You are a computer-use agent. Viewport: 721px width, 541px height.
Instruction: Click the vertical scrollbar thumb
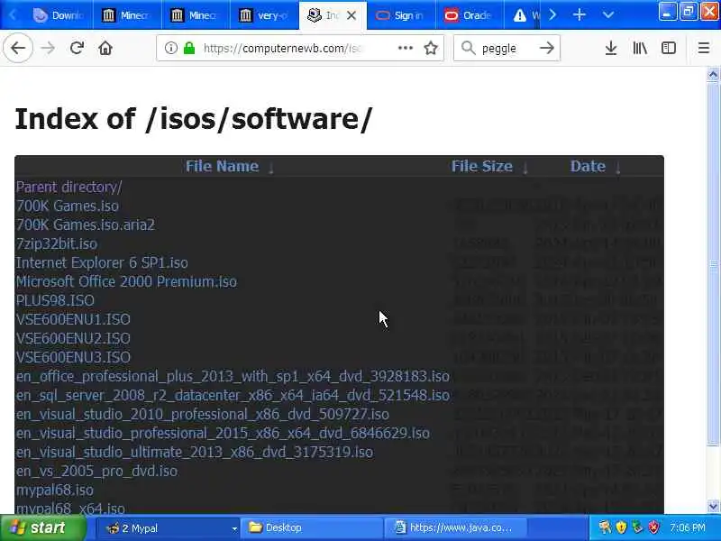[713, 264]
